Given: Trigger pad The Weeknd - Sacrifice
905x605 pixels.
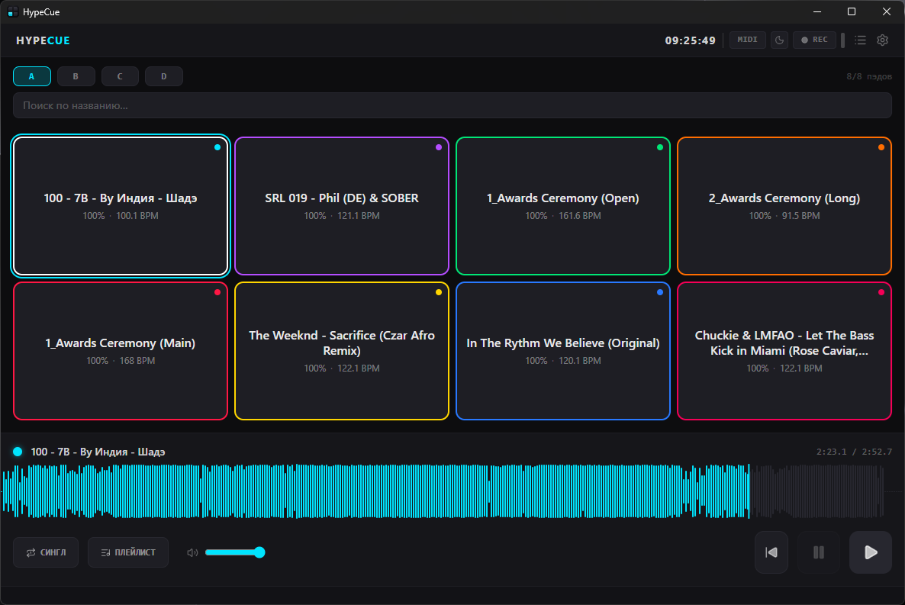Looking at the screenshot, I should pos(342,351).
